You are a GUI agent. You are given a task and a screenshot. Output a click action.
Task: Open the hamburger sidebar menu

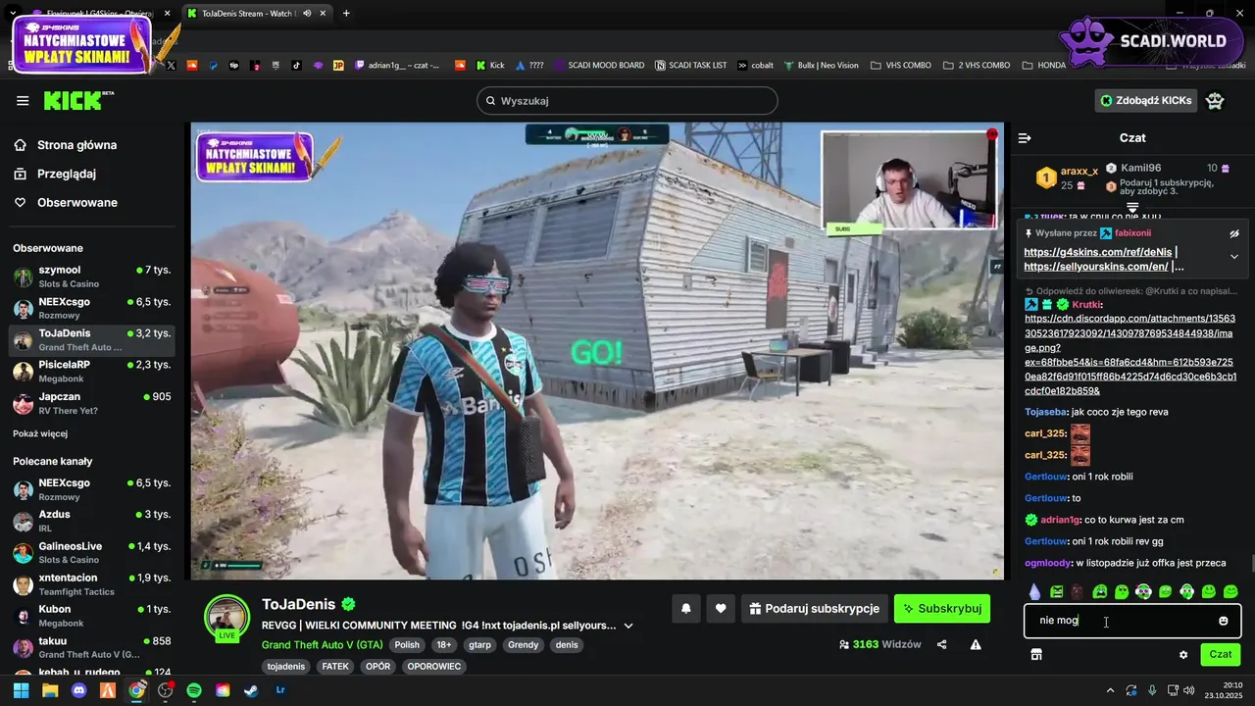(23, 101)
